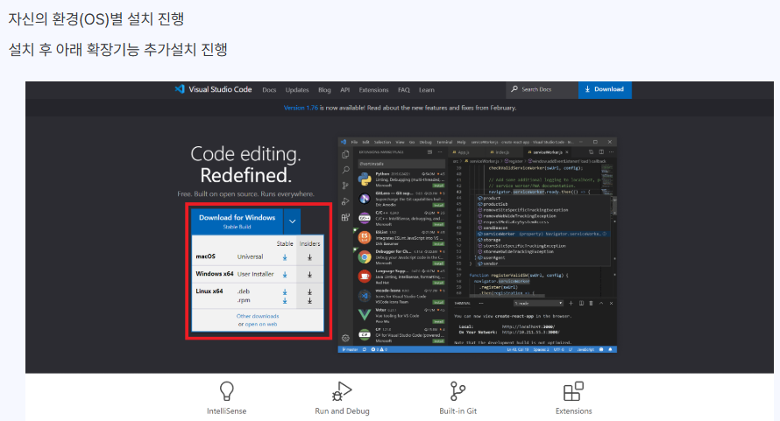Screen dimensions: 780x421
Task: Click the Manage gear in the preview activity bar
Action: pos(345,338)
